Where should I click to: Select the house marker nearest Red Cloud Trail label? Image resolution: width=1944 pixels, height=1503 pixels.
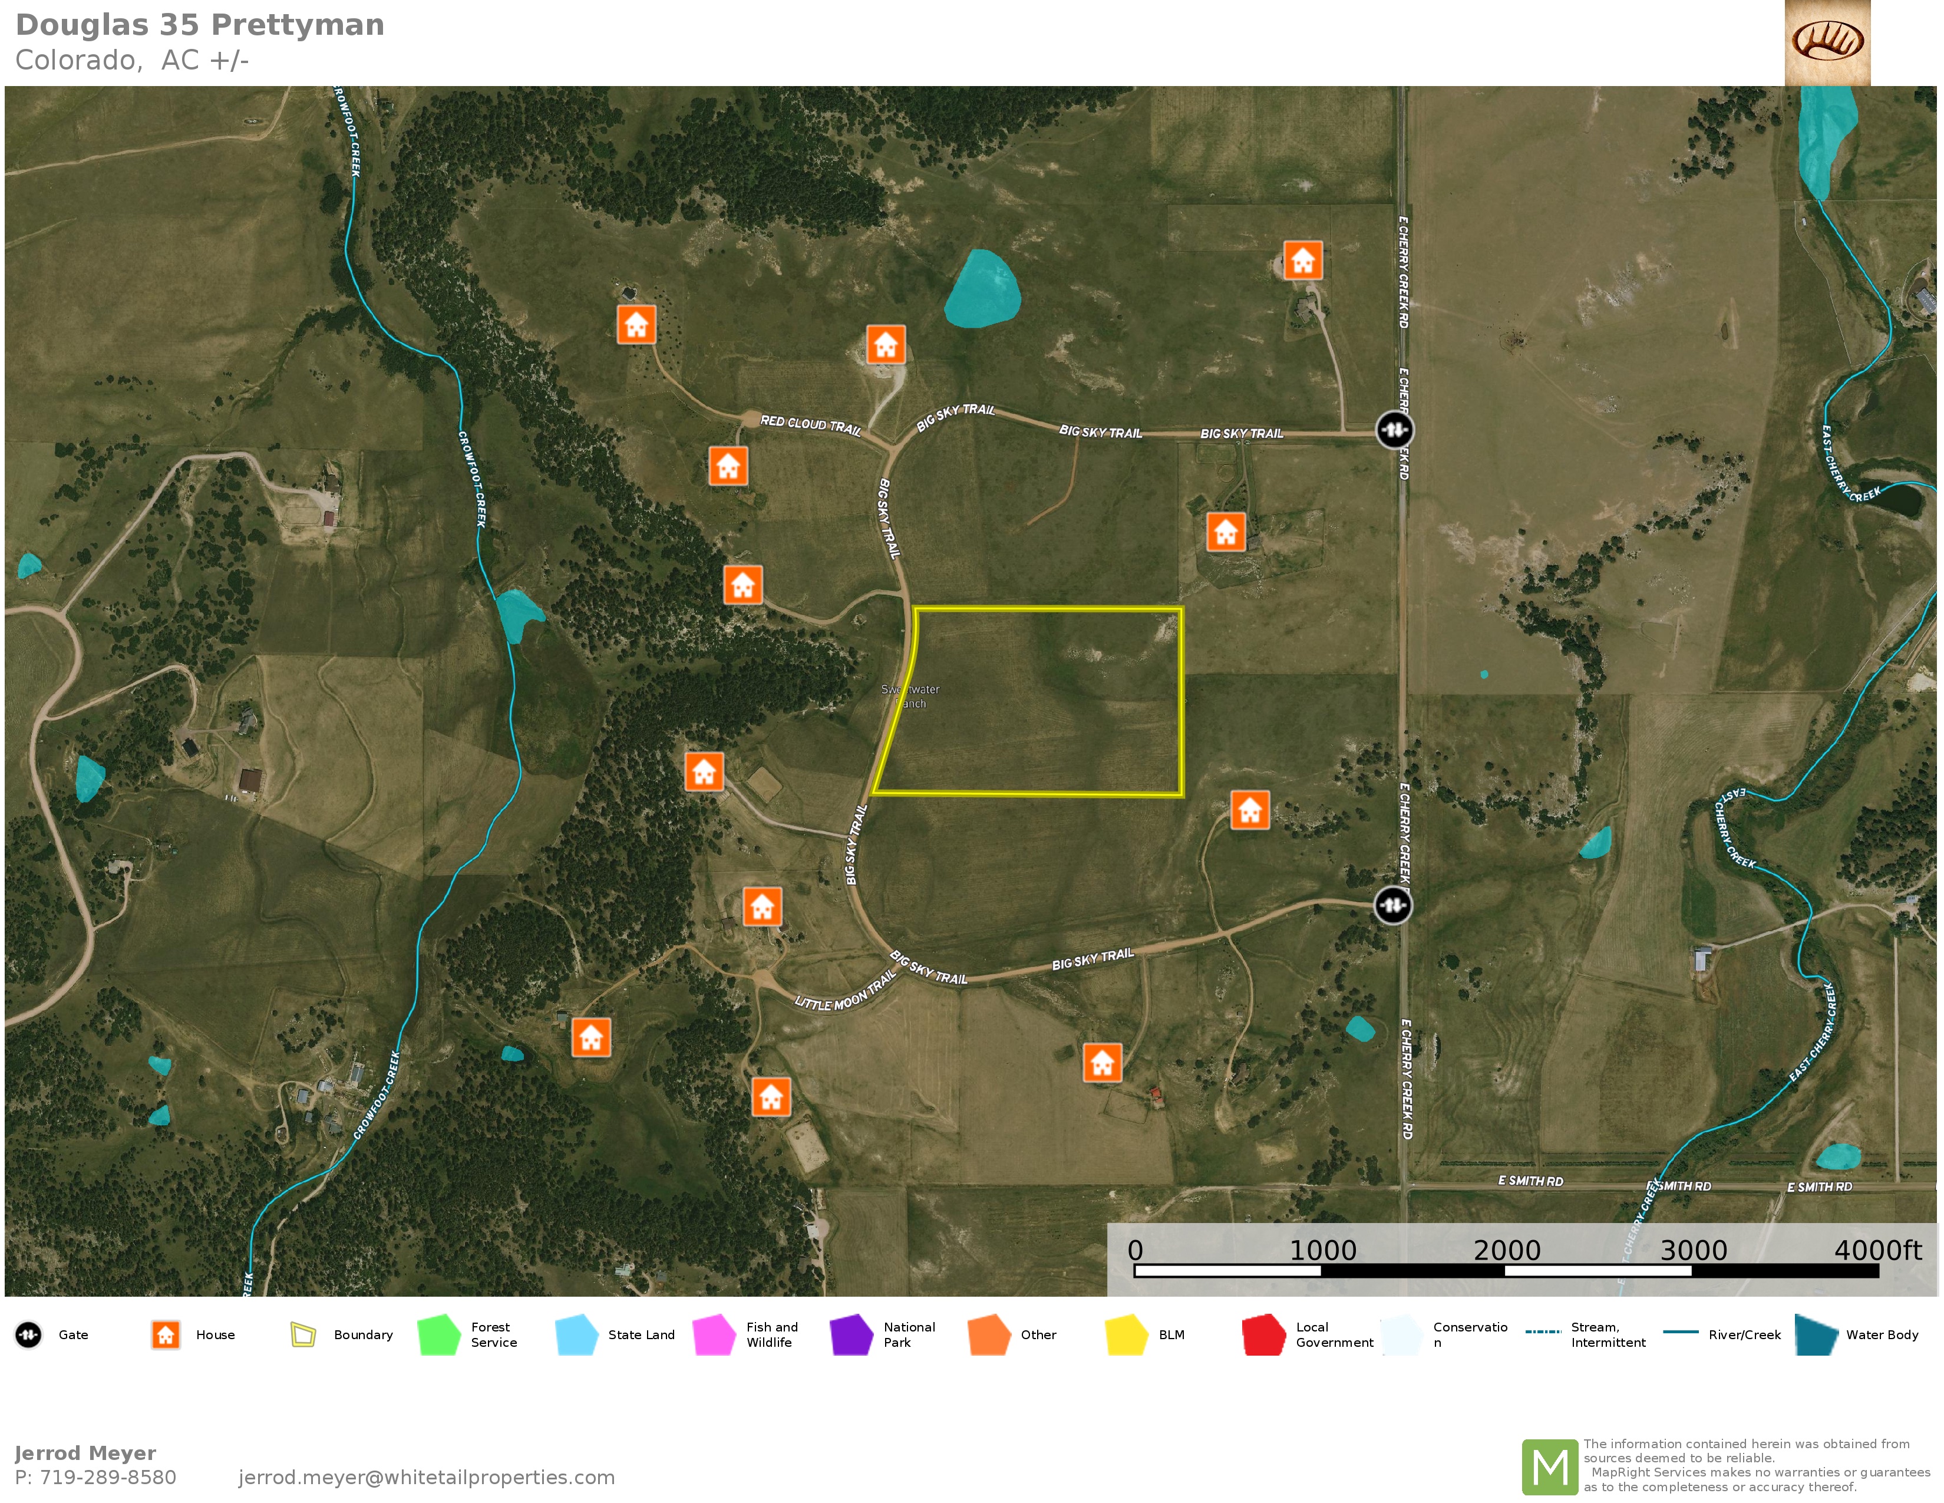(727, 466)
